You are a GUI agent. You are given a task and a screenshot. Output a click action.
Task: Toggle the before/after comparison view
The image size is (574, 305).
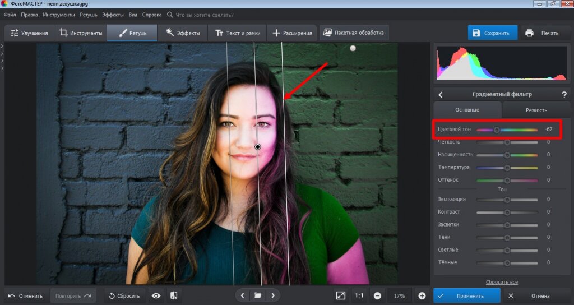point(174,295)
